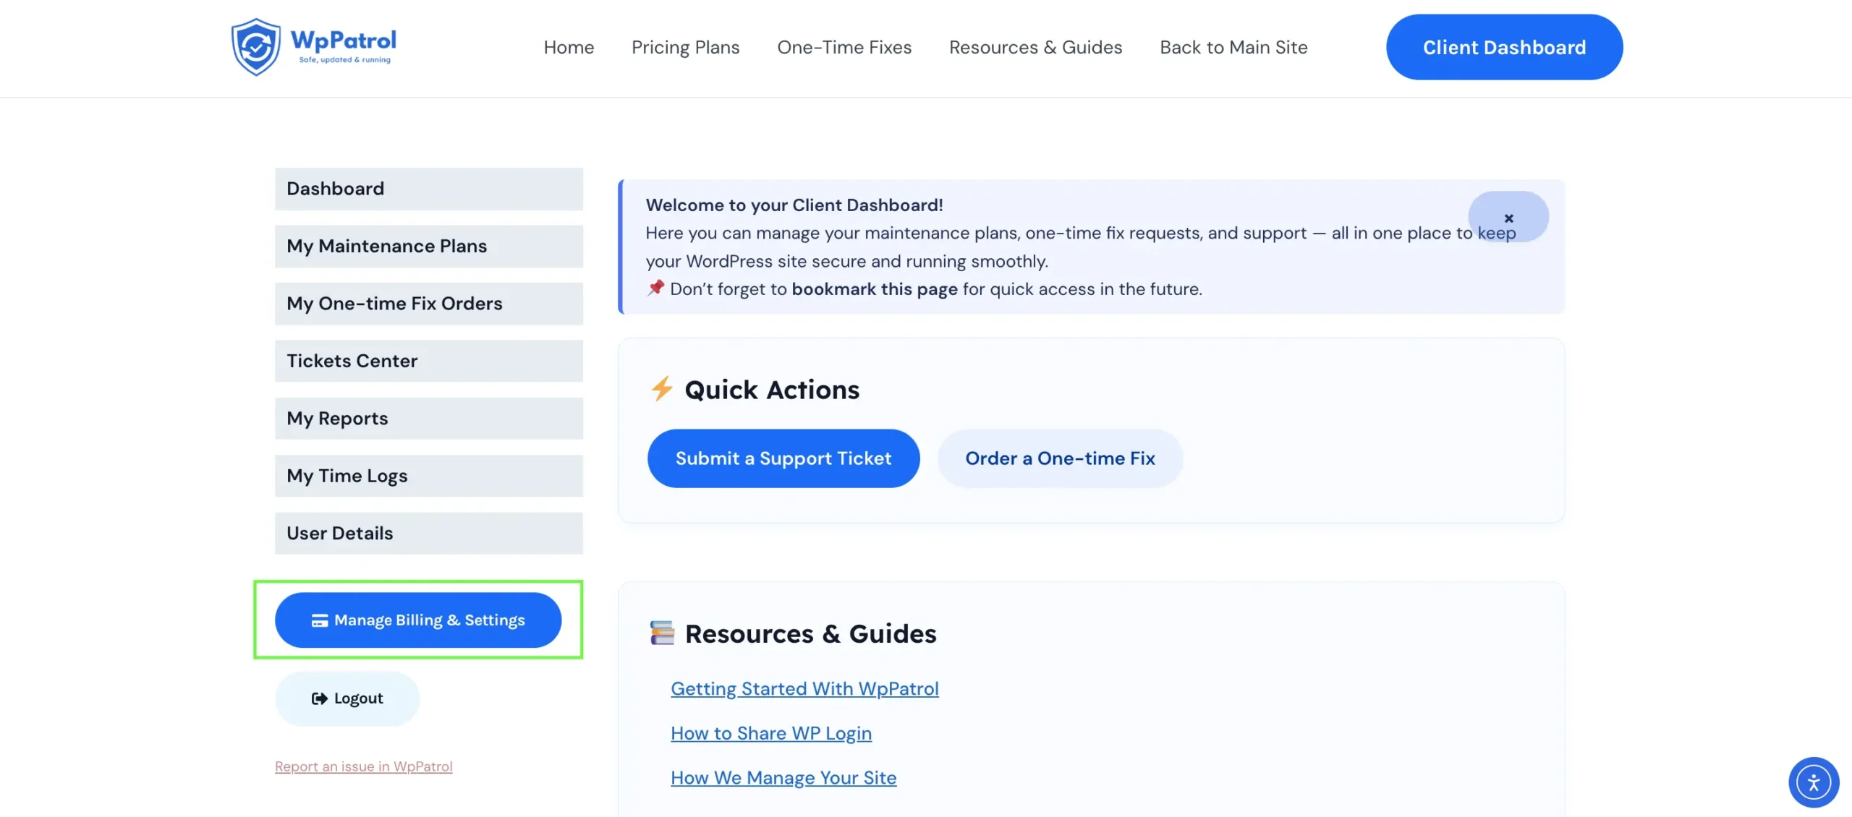Open Resources & Guides navigation item

(x=1035, y=48)
